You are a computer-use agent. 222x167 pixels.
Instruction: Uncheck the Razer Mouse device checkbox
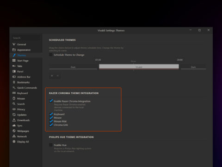tap(51, 118)
